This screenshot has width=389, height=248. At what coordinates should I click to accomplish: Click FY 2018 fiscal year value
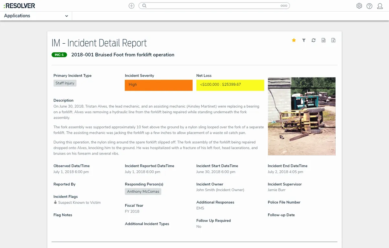tap(132, 211)
